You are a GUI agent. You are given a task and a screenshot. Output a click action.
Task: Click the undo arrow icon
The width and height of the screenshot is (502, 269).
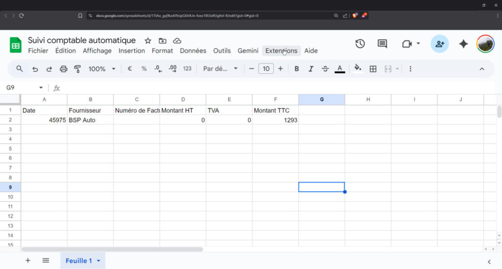point(35,69)
